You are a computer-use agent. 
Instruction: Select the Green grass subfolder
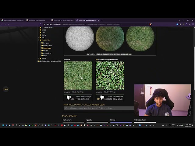point(47,48)
